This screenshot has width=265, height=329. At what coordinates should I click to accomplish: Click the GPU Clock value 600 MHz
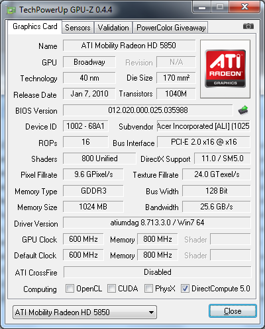83,239
